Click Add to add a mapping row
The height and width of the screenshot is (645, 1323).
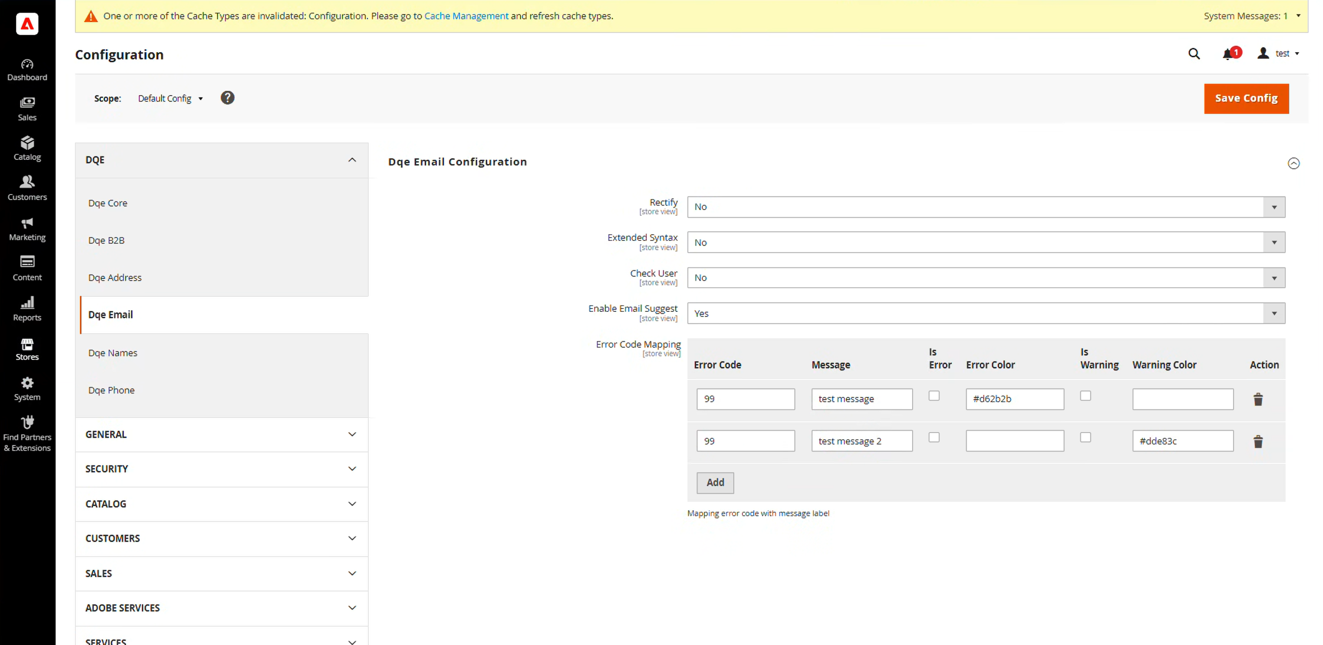[x=715, y=483]
